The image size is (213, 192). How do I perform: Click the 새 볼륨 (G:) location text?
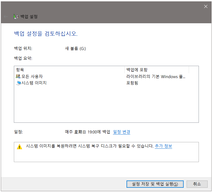tap(75, 48)
